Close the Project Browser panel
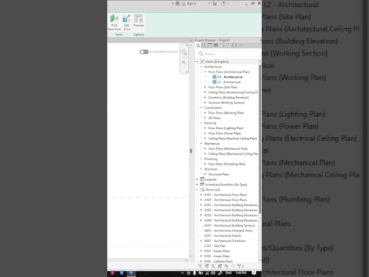The image size is (369, 277). [260, 40]
